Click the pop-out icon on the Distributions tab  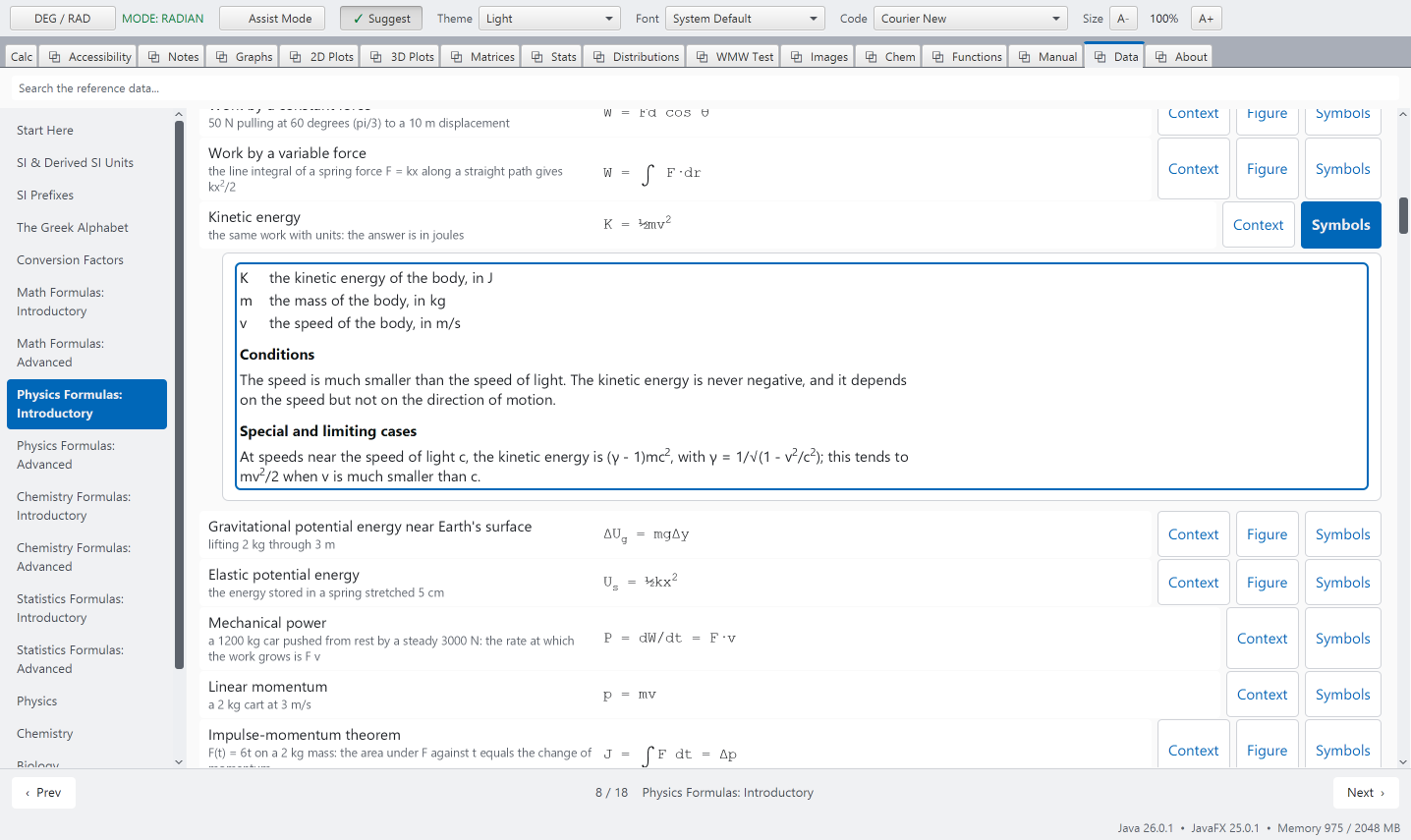599,57
